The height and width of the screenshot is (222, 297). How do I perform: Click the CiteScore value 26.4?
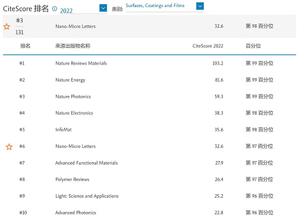click(x=219, y=179)
